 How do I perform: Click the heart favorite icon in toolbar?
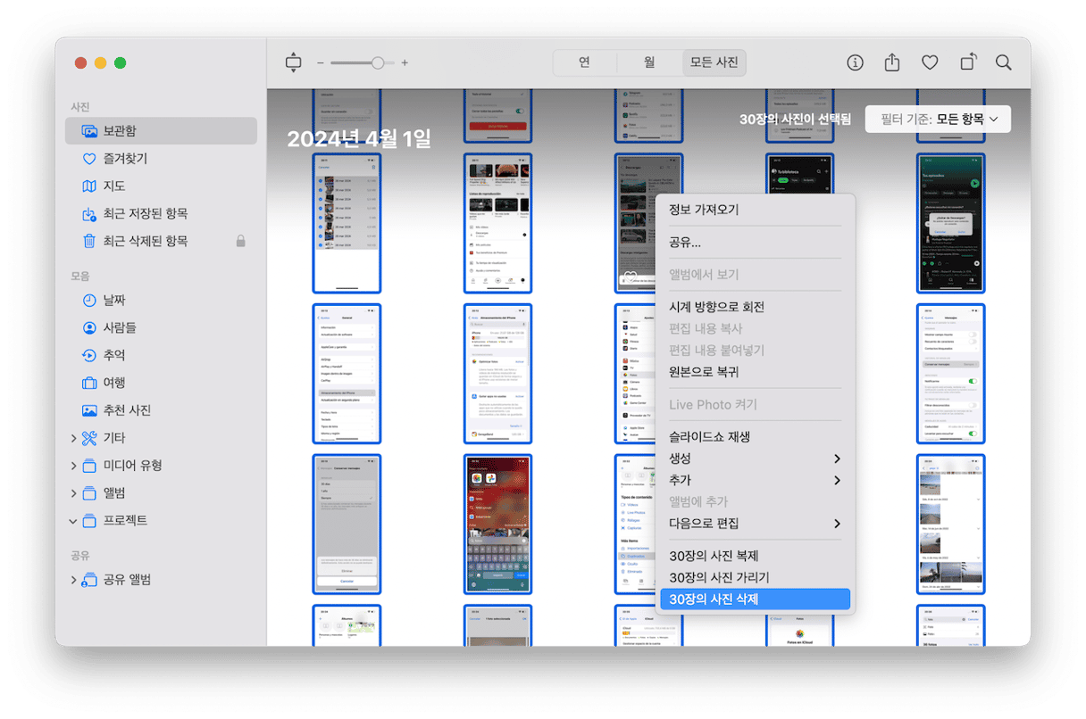(x=930, y=62)
